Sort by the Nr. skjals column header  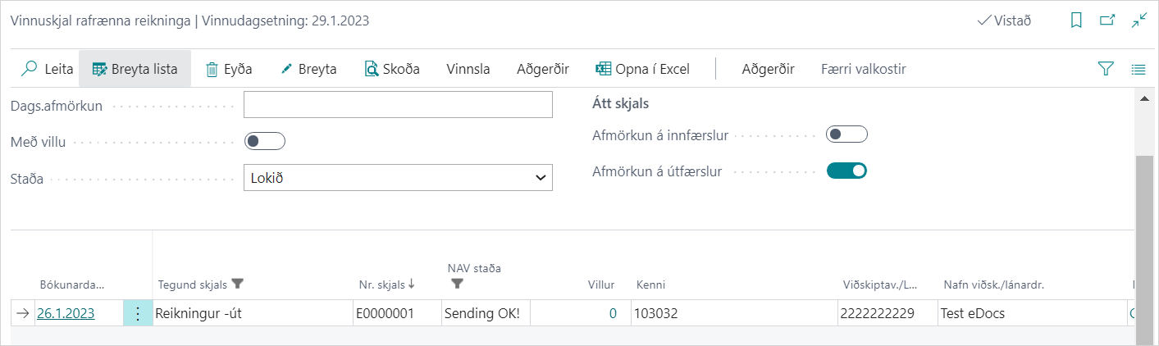(384, 285)
